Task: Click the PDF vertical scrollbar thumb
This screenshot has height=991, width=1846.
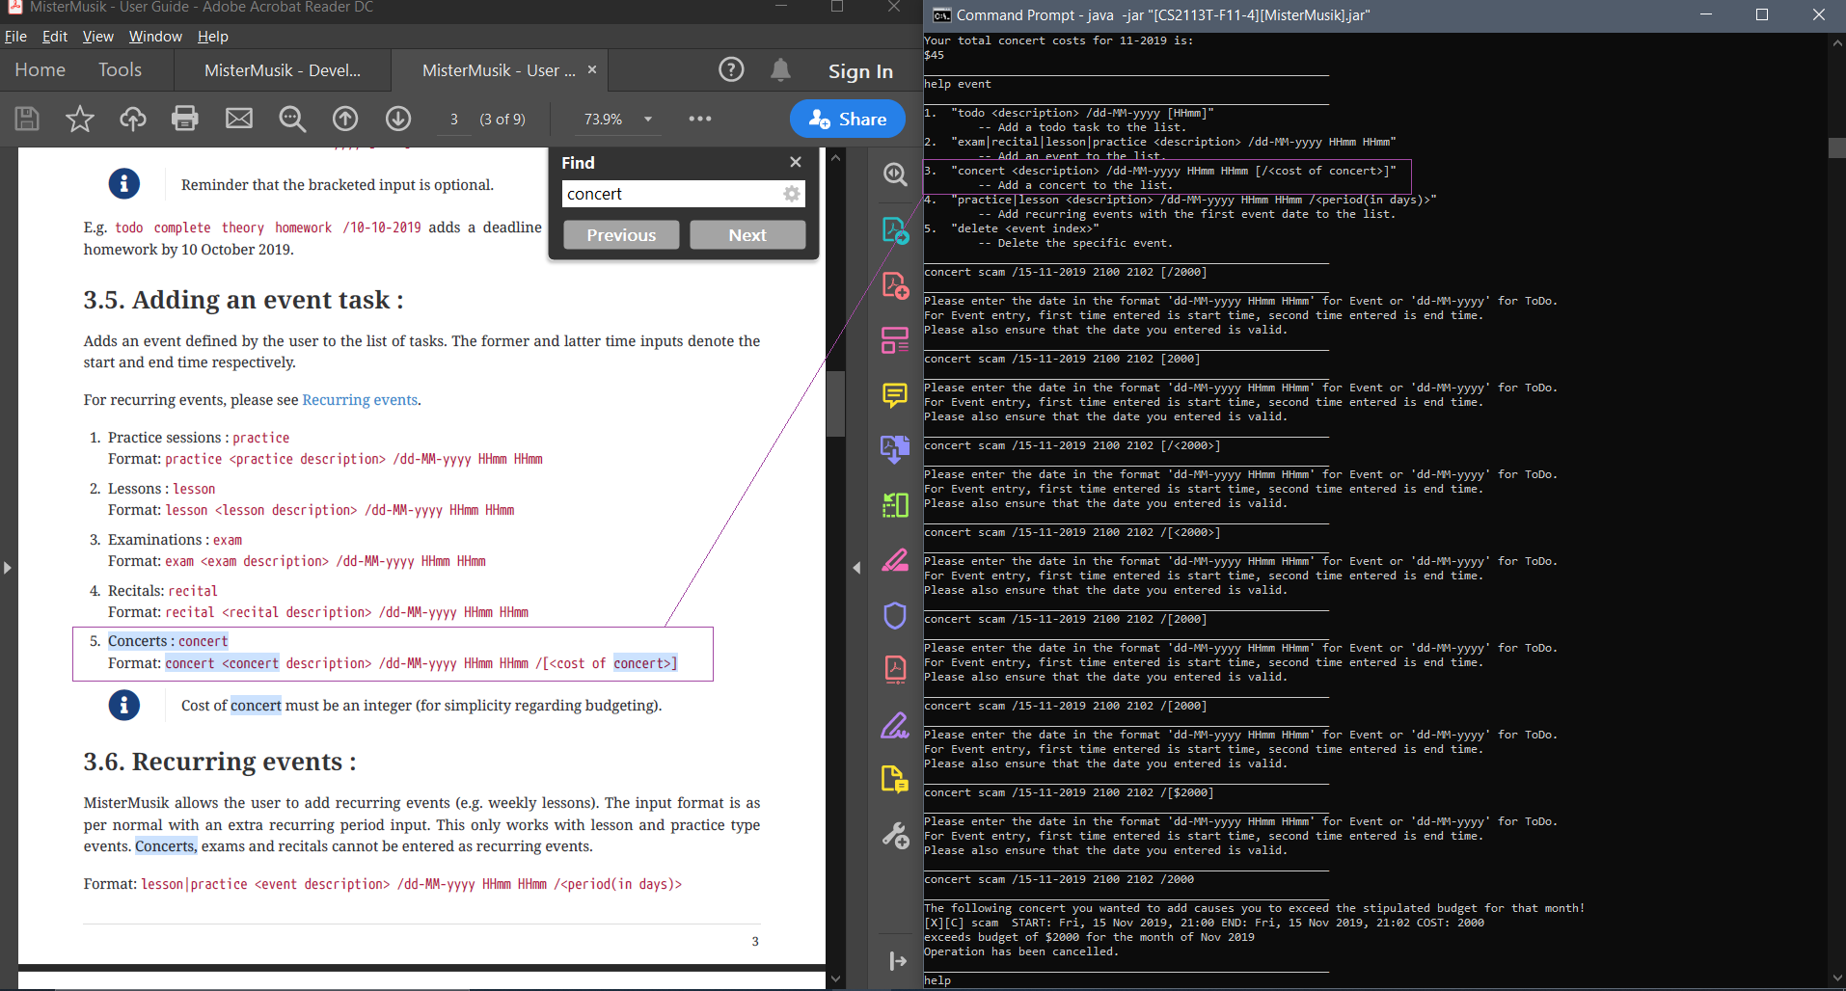Action: coord(835,403)
